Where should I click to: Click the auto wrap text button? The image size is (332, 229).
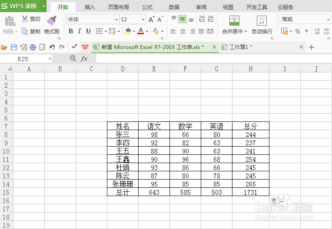tap(262, 25)
